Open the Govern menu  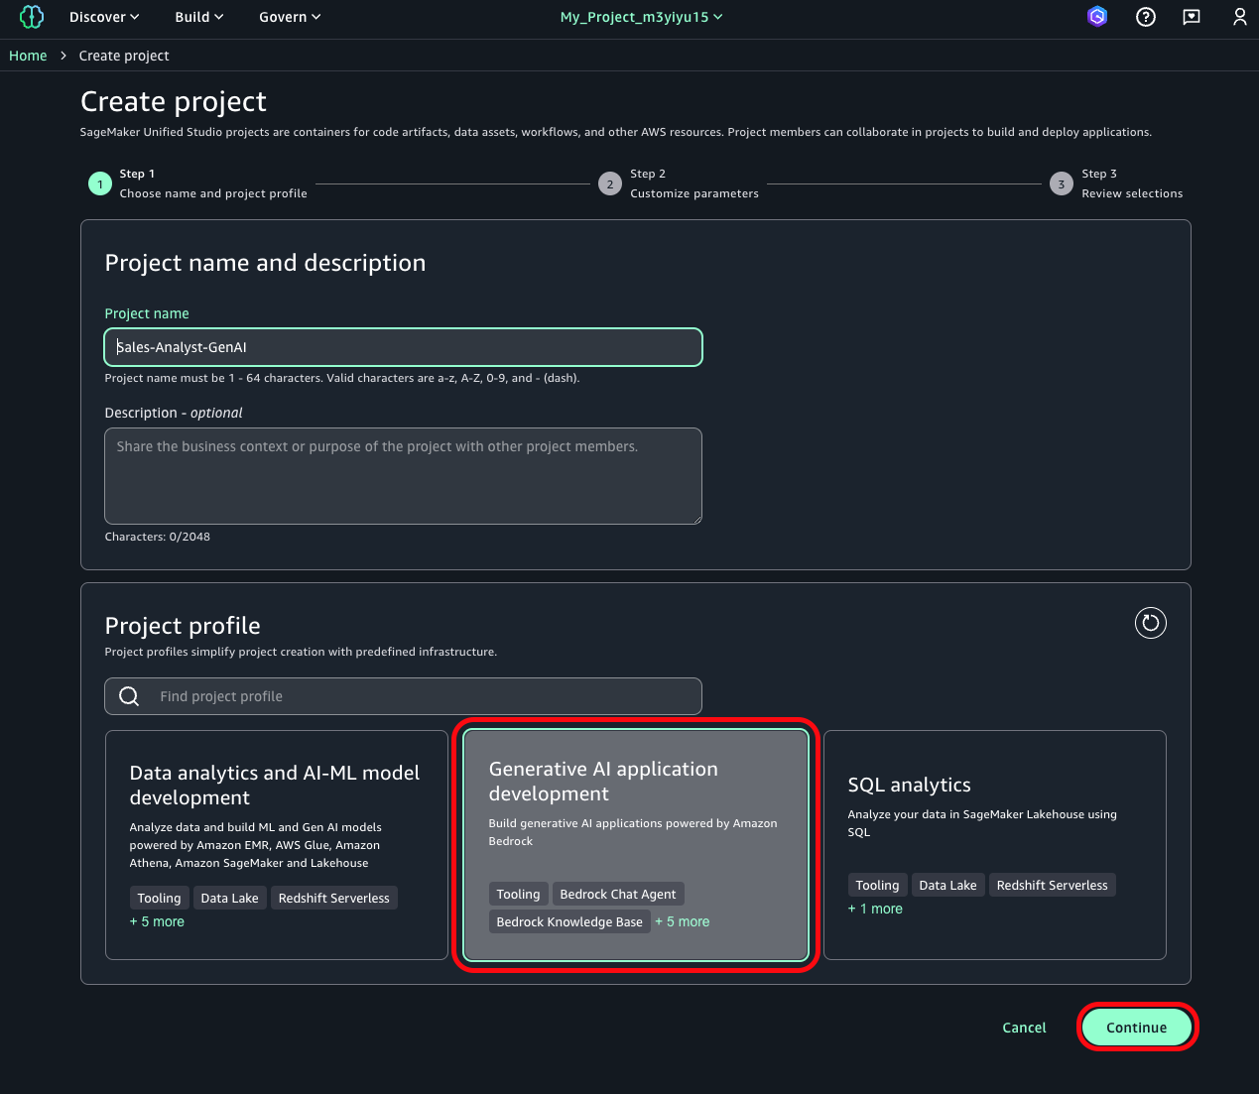pos(289,17)
